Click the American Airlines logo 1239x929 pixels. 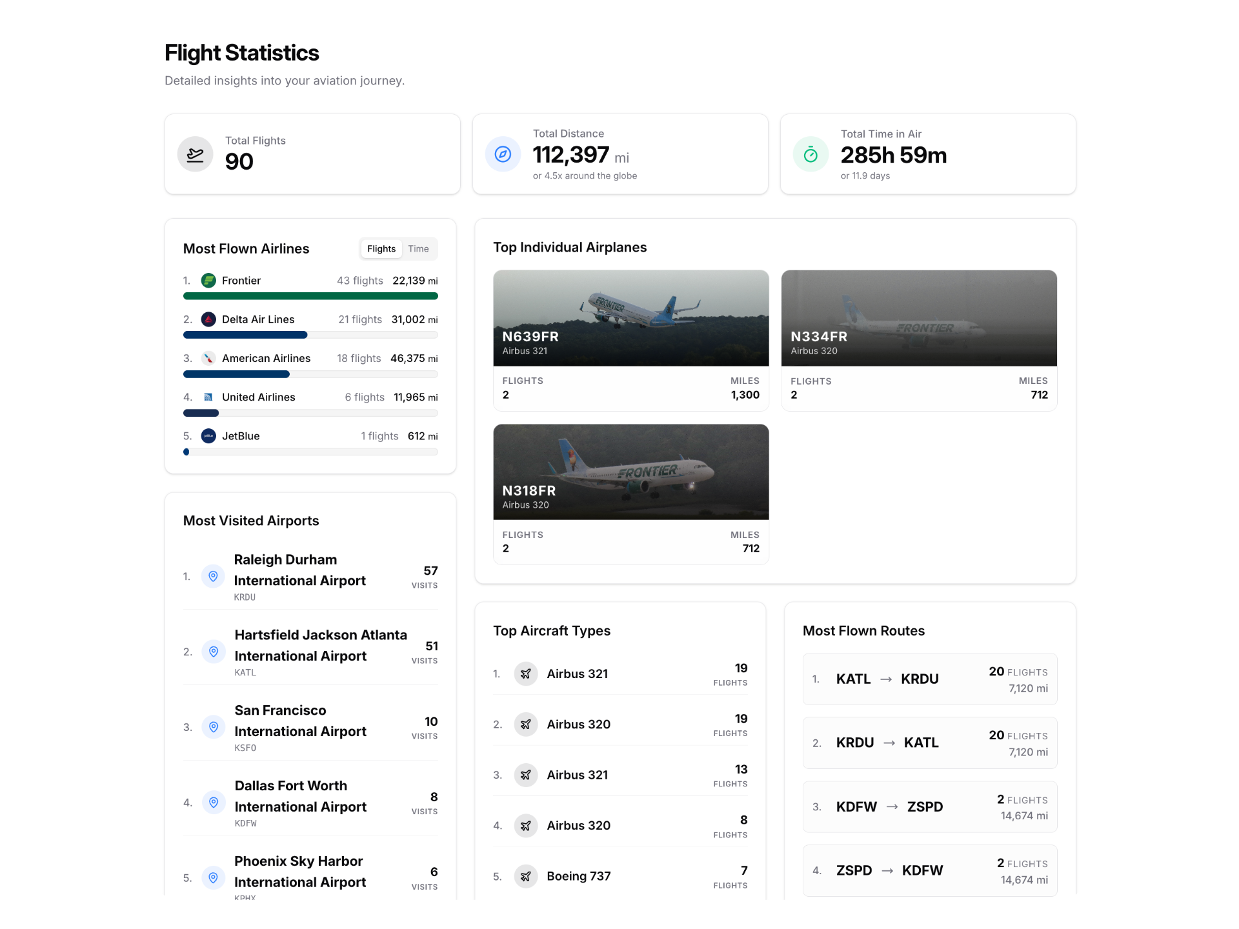tap(208, 358)
